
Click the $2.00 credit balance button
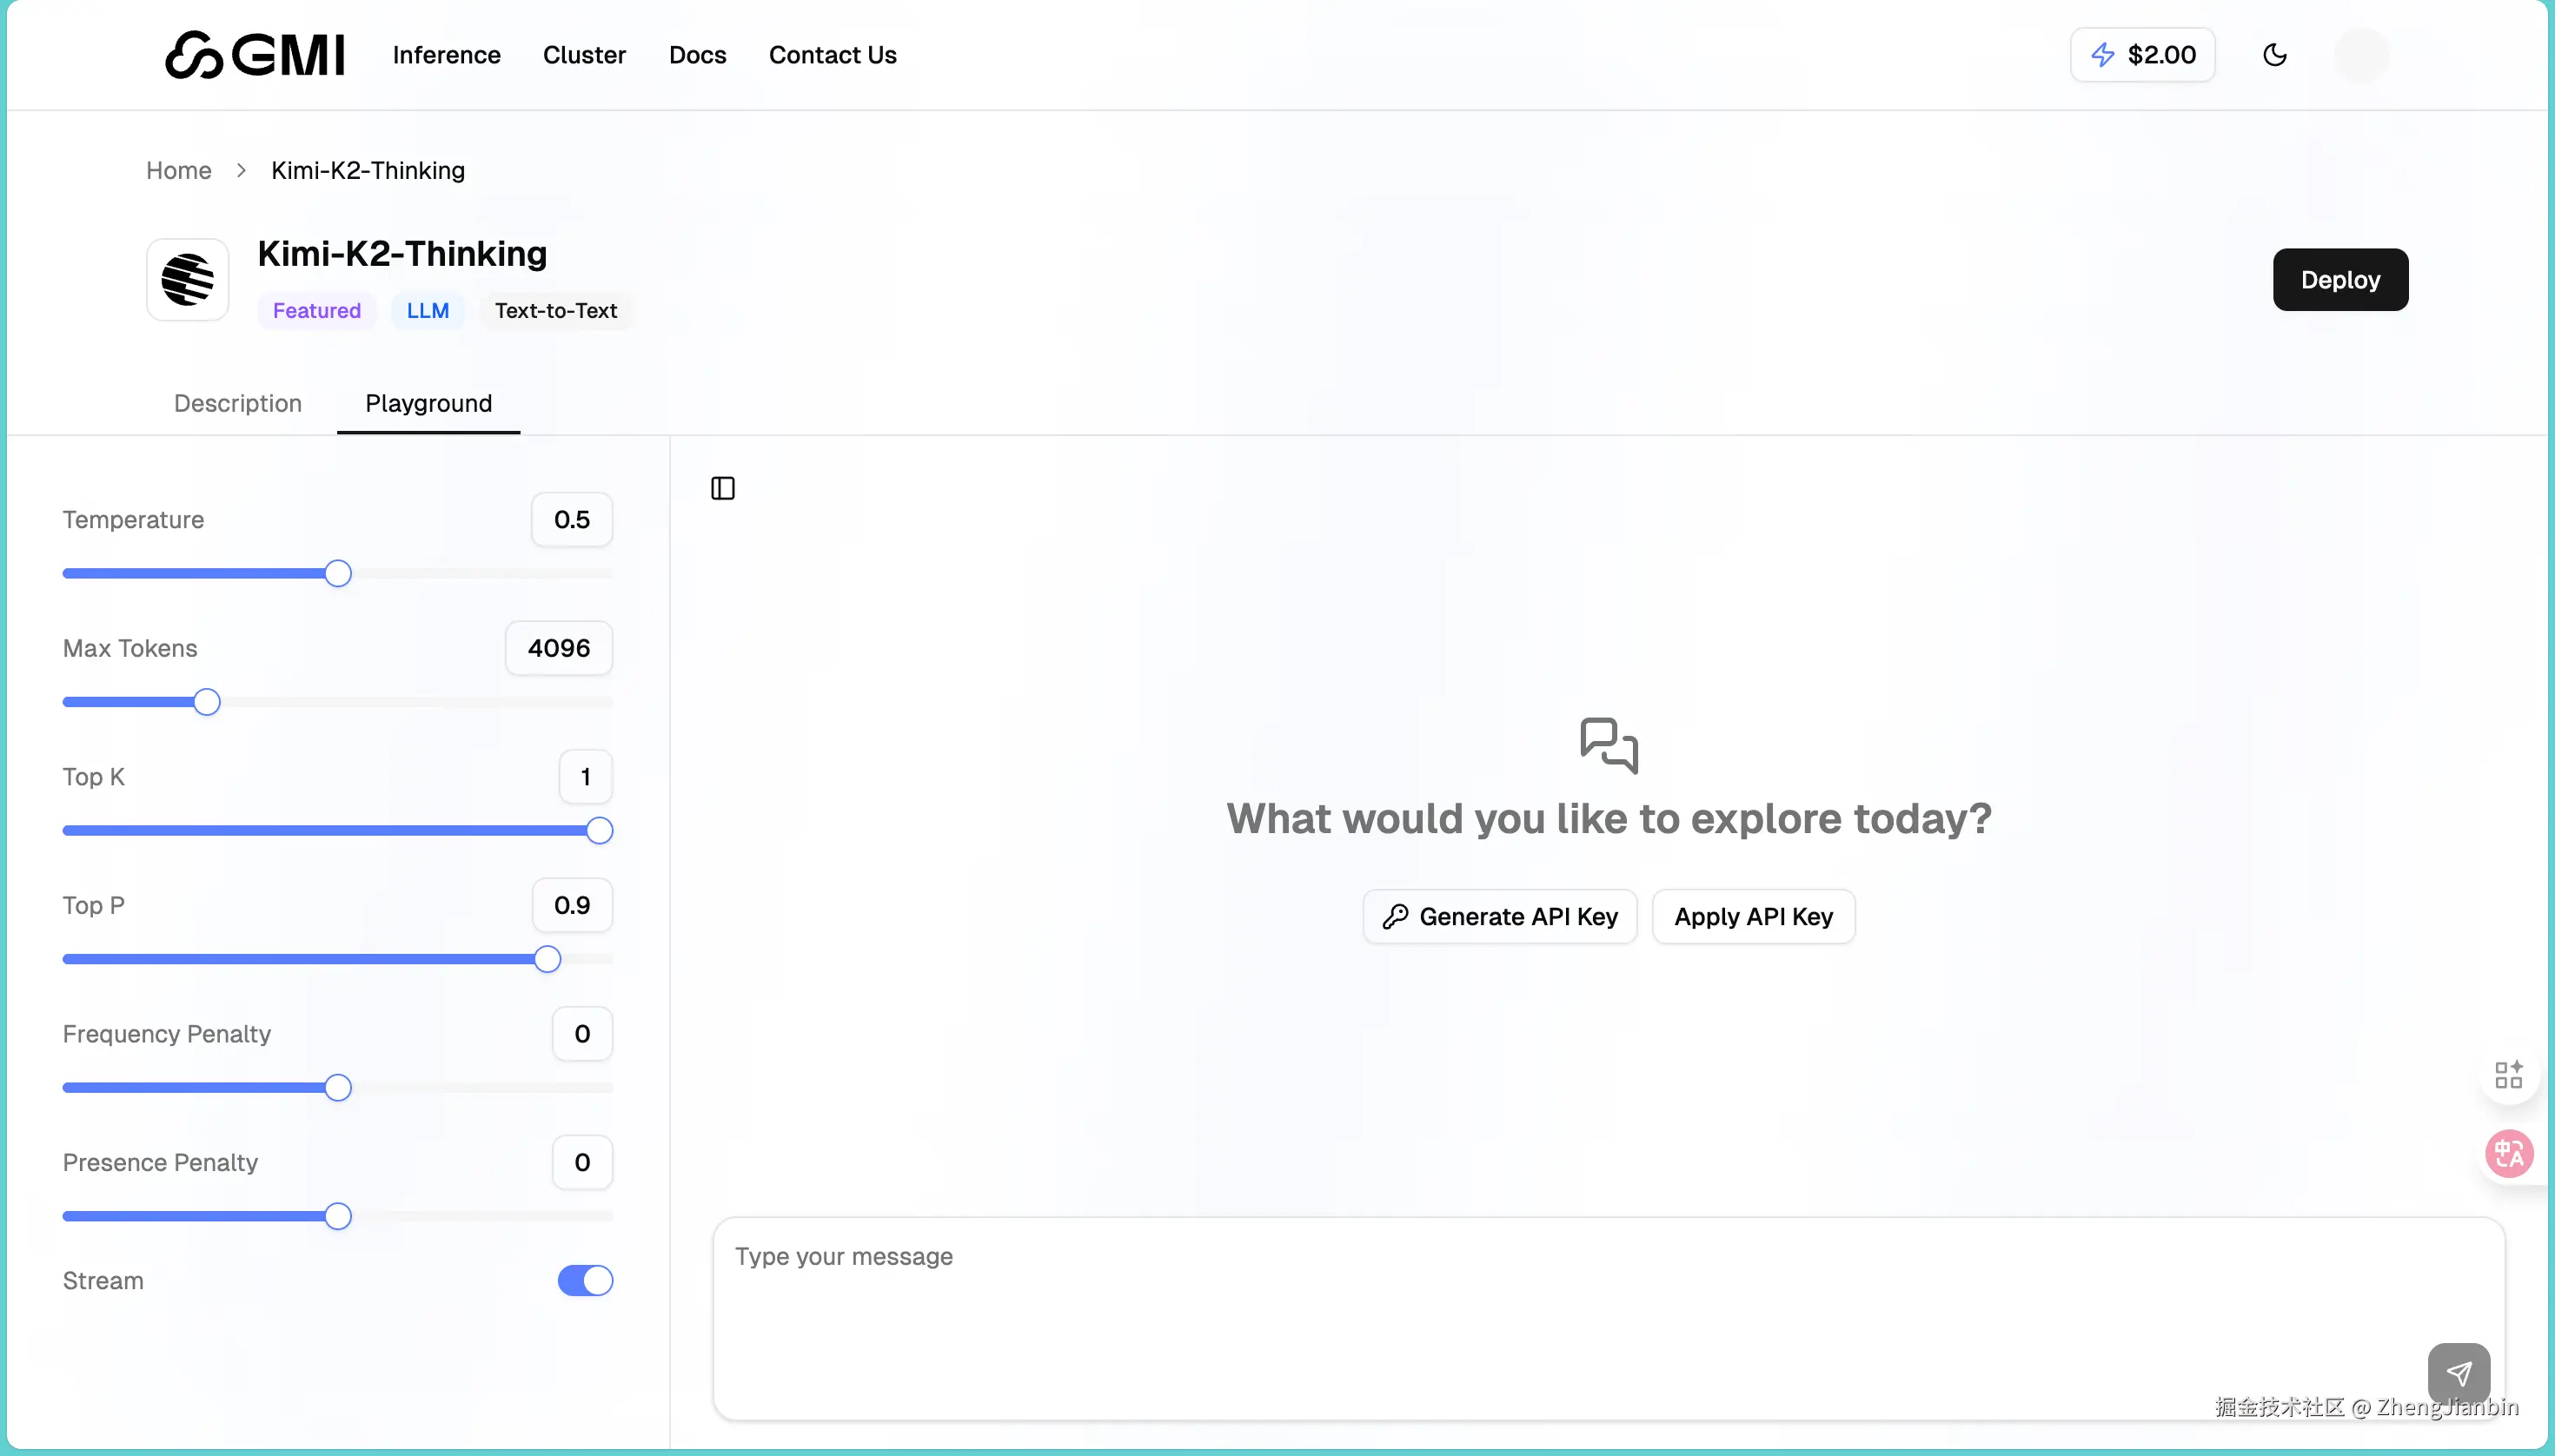point(2143,55)
